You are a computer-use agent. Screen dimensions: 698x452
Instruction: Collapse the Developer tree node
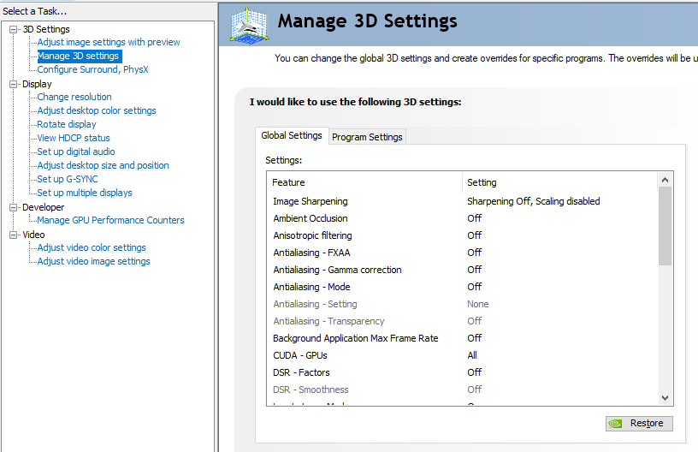[x=14, y=207]
